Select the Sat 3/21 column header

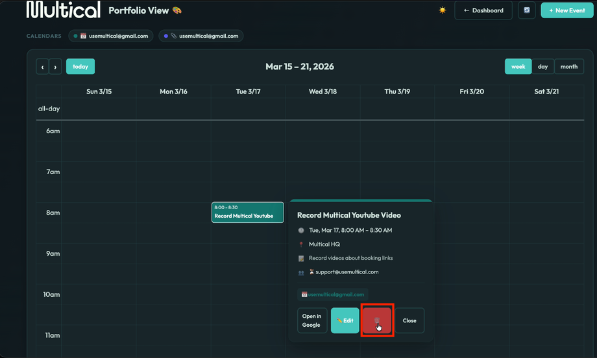coord(546,92)
